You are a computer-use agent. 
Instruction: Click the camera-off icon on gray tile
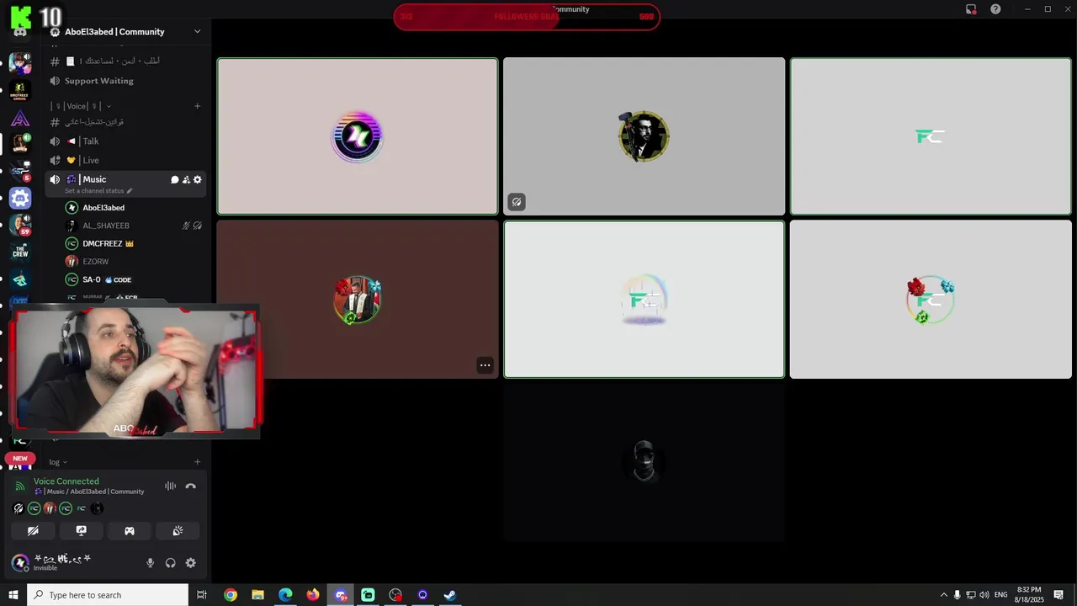coord(517,202)
